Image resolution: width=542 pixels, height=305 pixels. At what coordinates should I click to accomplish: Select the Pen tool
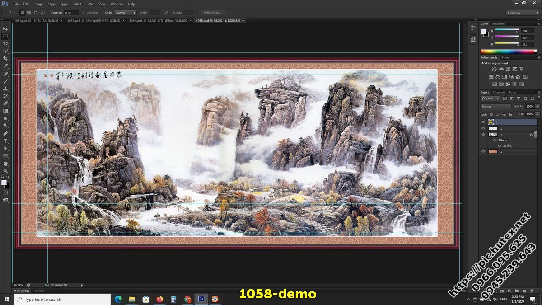5,133
